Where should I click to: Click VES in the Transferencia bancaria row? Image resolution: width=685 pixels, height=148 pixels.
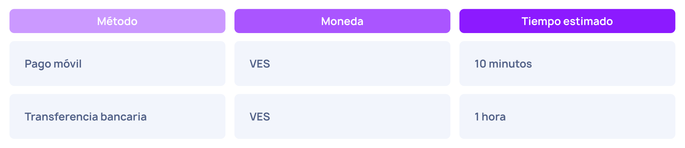click(260, 117)
